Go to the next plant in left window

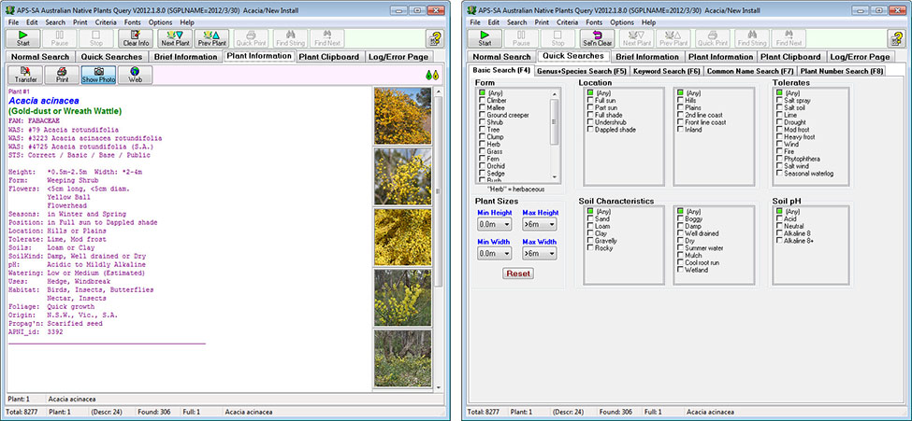(174, 38)
